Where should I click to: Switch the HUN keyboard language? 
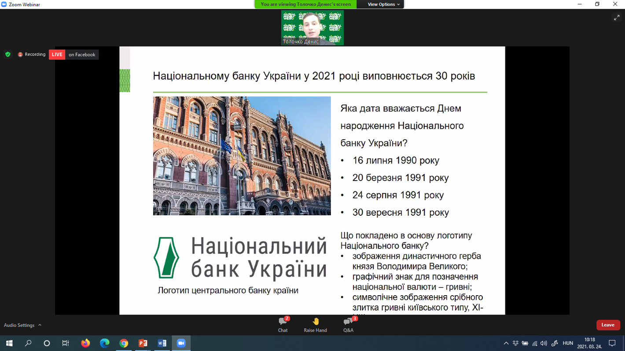(568, 343)
